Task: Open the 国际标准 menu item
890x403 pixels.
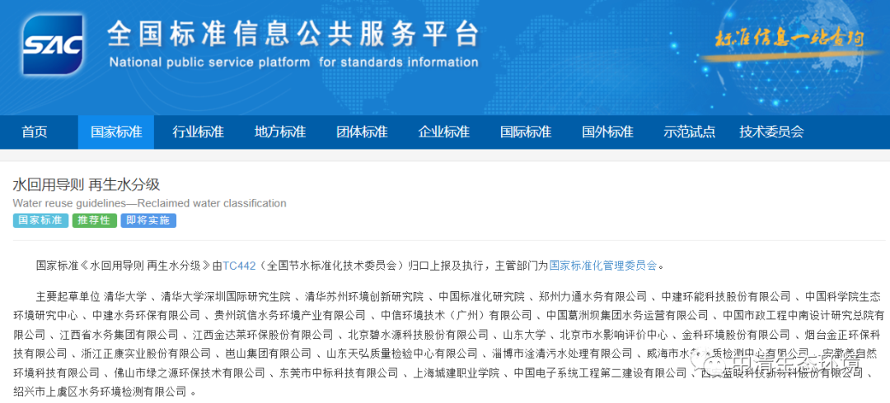Action: [525, 132]
